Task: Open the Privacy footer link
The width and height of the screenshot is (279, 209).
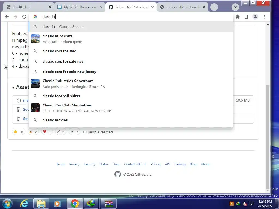Action: (x=74, y=164)
